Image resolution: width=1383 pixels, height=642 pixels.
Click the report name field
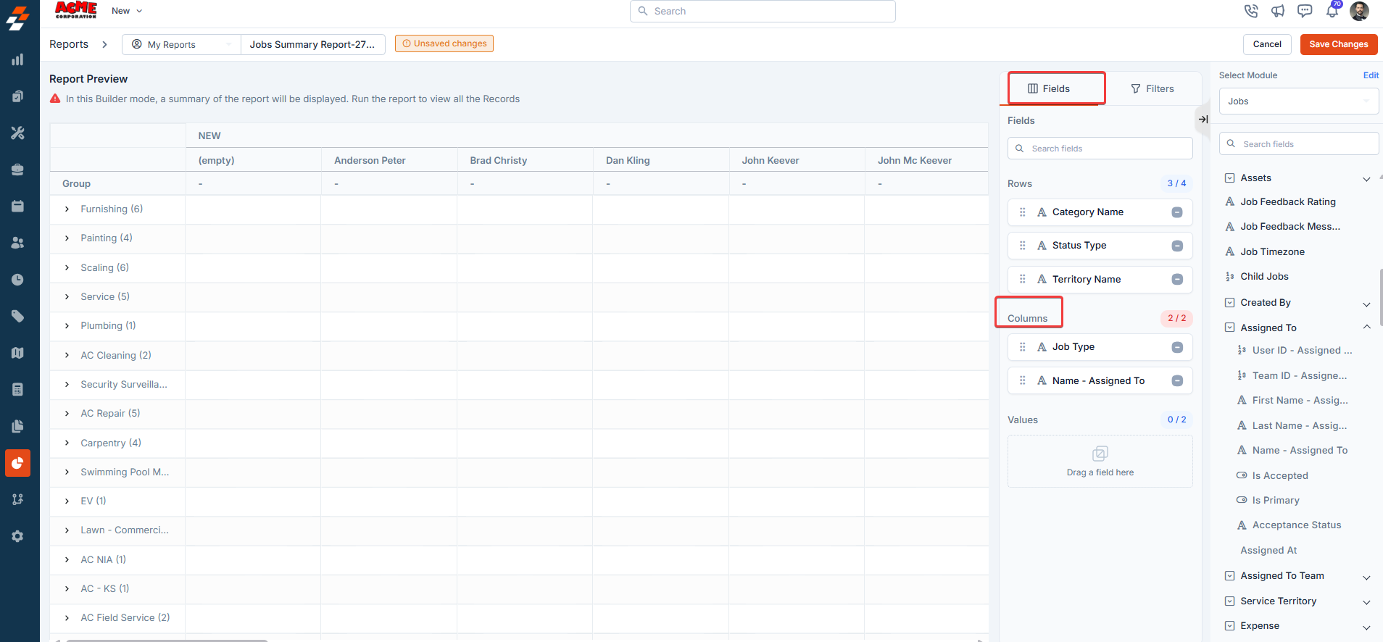312,44
